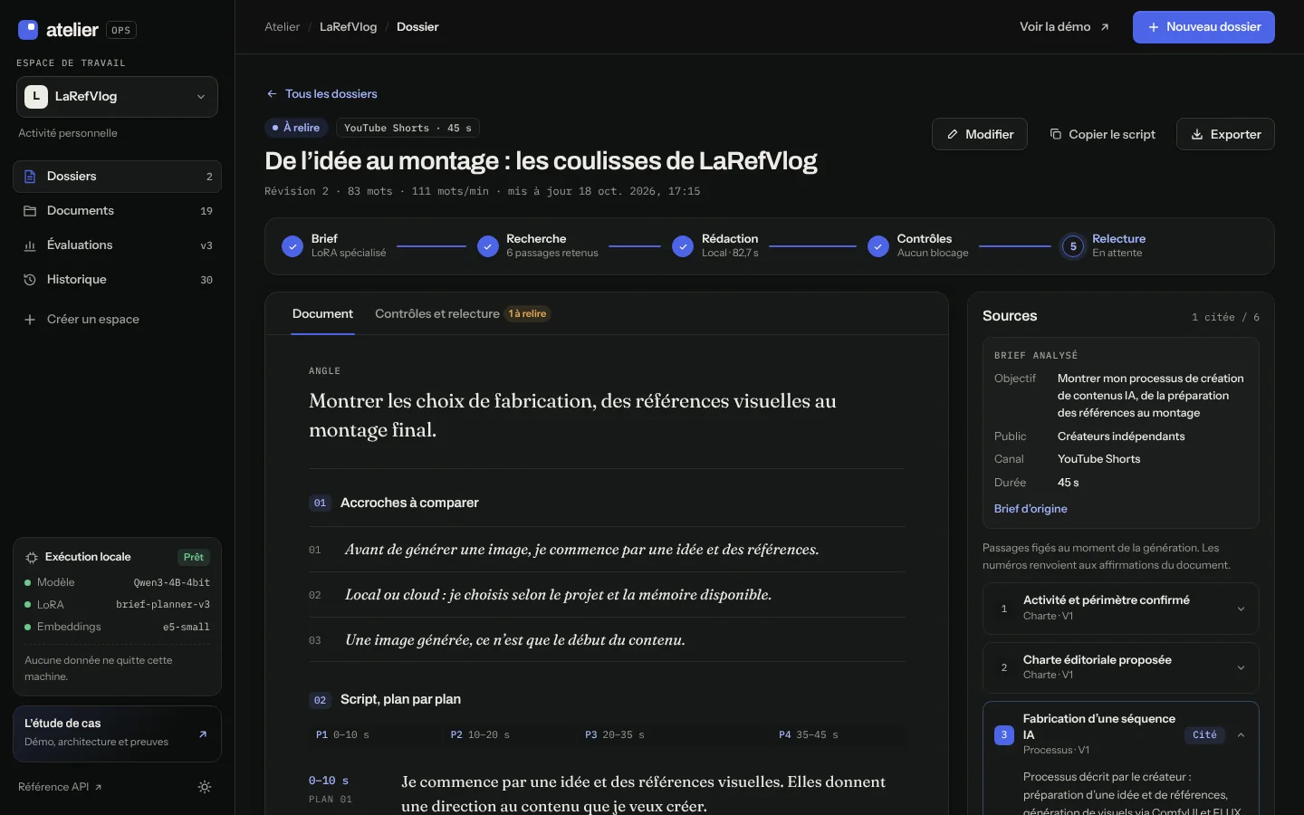Open the Référence API link
Image resolution: width=1304 pixels, height=815 pixels.
(x=60, y=787)
